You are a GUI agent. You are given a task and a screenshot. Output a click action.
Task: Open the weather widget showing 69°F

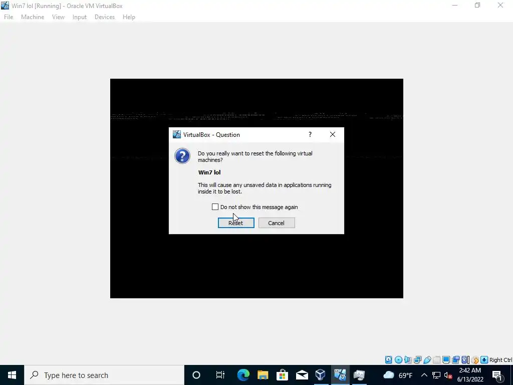(x=397, y=375)
